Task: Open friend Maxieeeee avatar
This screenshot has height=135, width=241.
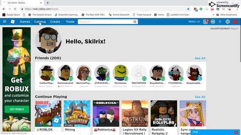Action: (x=120, y=73)
